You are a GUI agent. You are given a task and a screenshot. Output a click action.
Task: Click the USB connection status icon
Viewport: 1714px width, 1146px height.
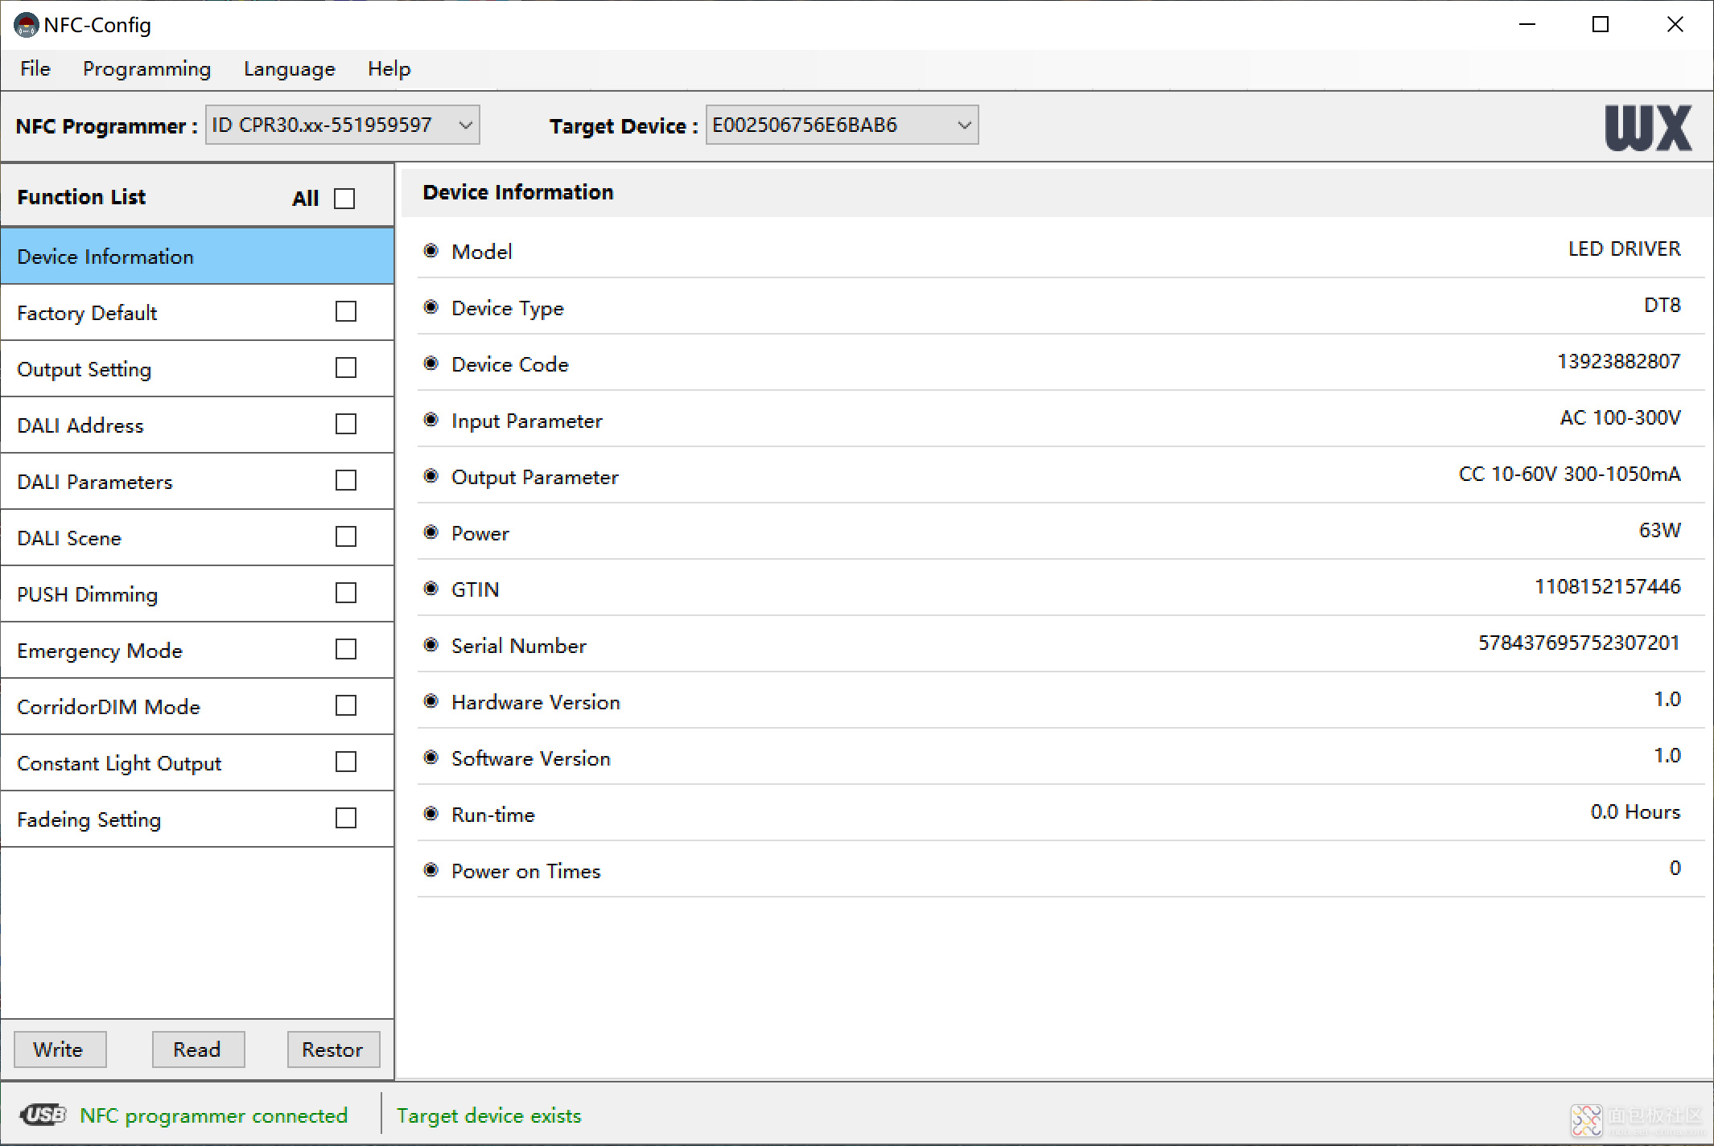pos(43,1115)
